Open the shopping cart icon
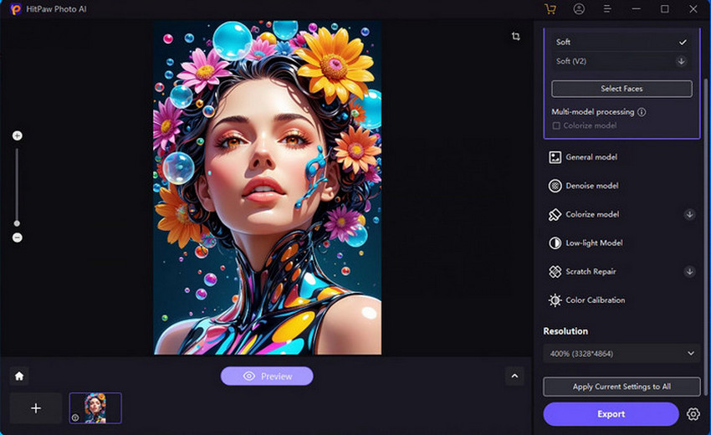This screenshot has height=435, width=711. tap(550, 9)
